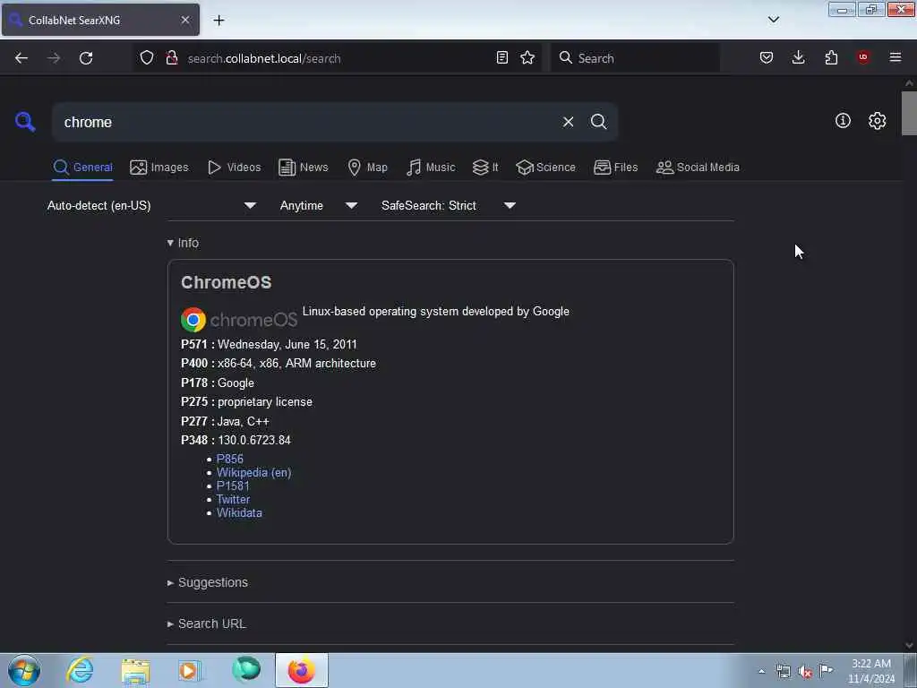This screenshot has height=688, width=917.
Task: Open the about info icon
Action: [843, 121]
